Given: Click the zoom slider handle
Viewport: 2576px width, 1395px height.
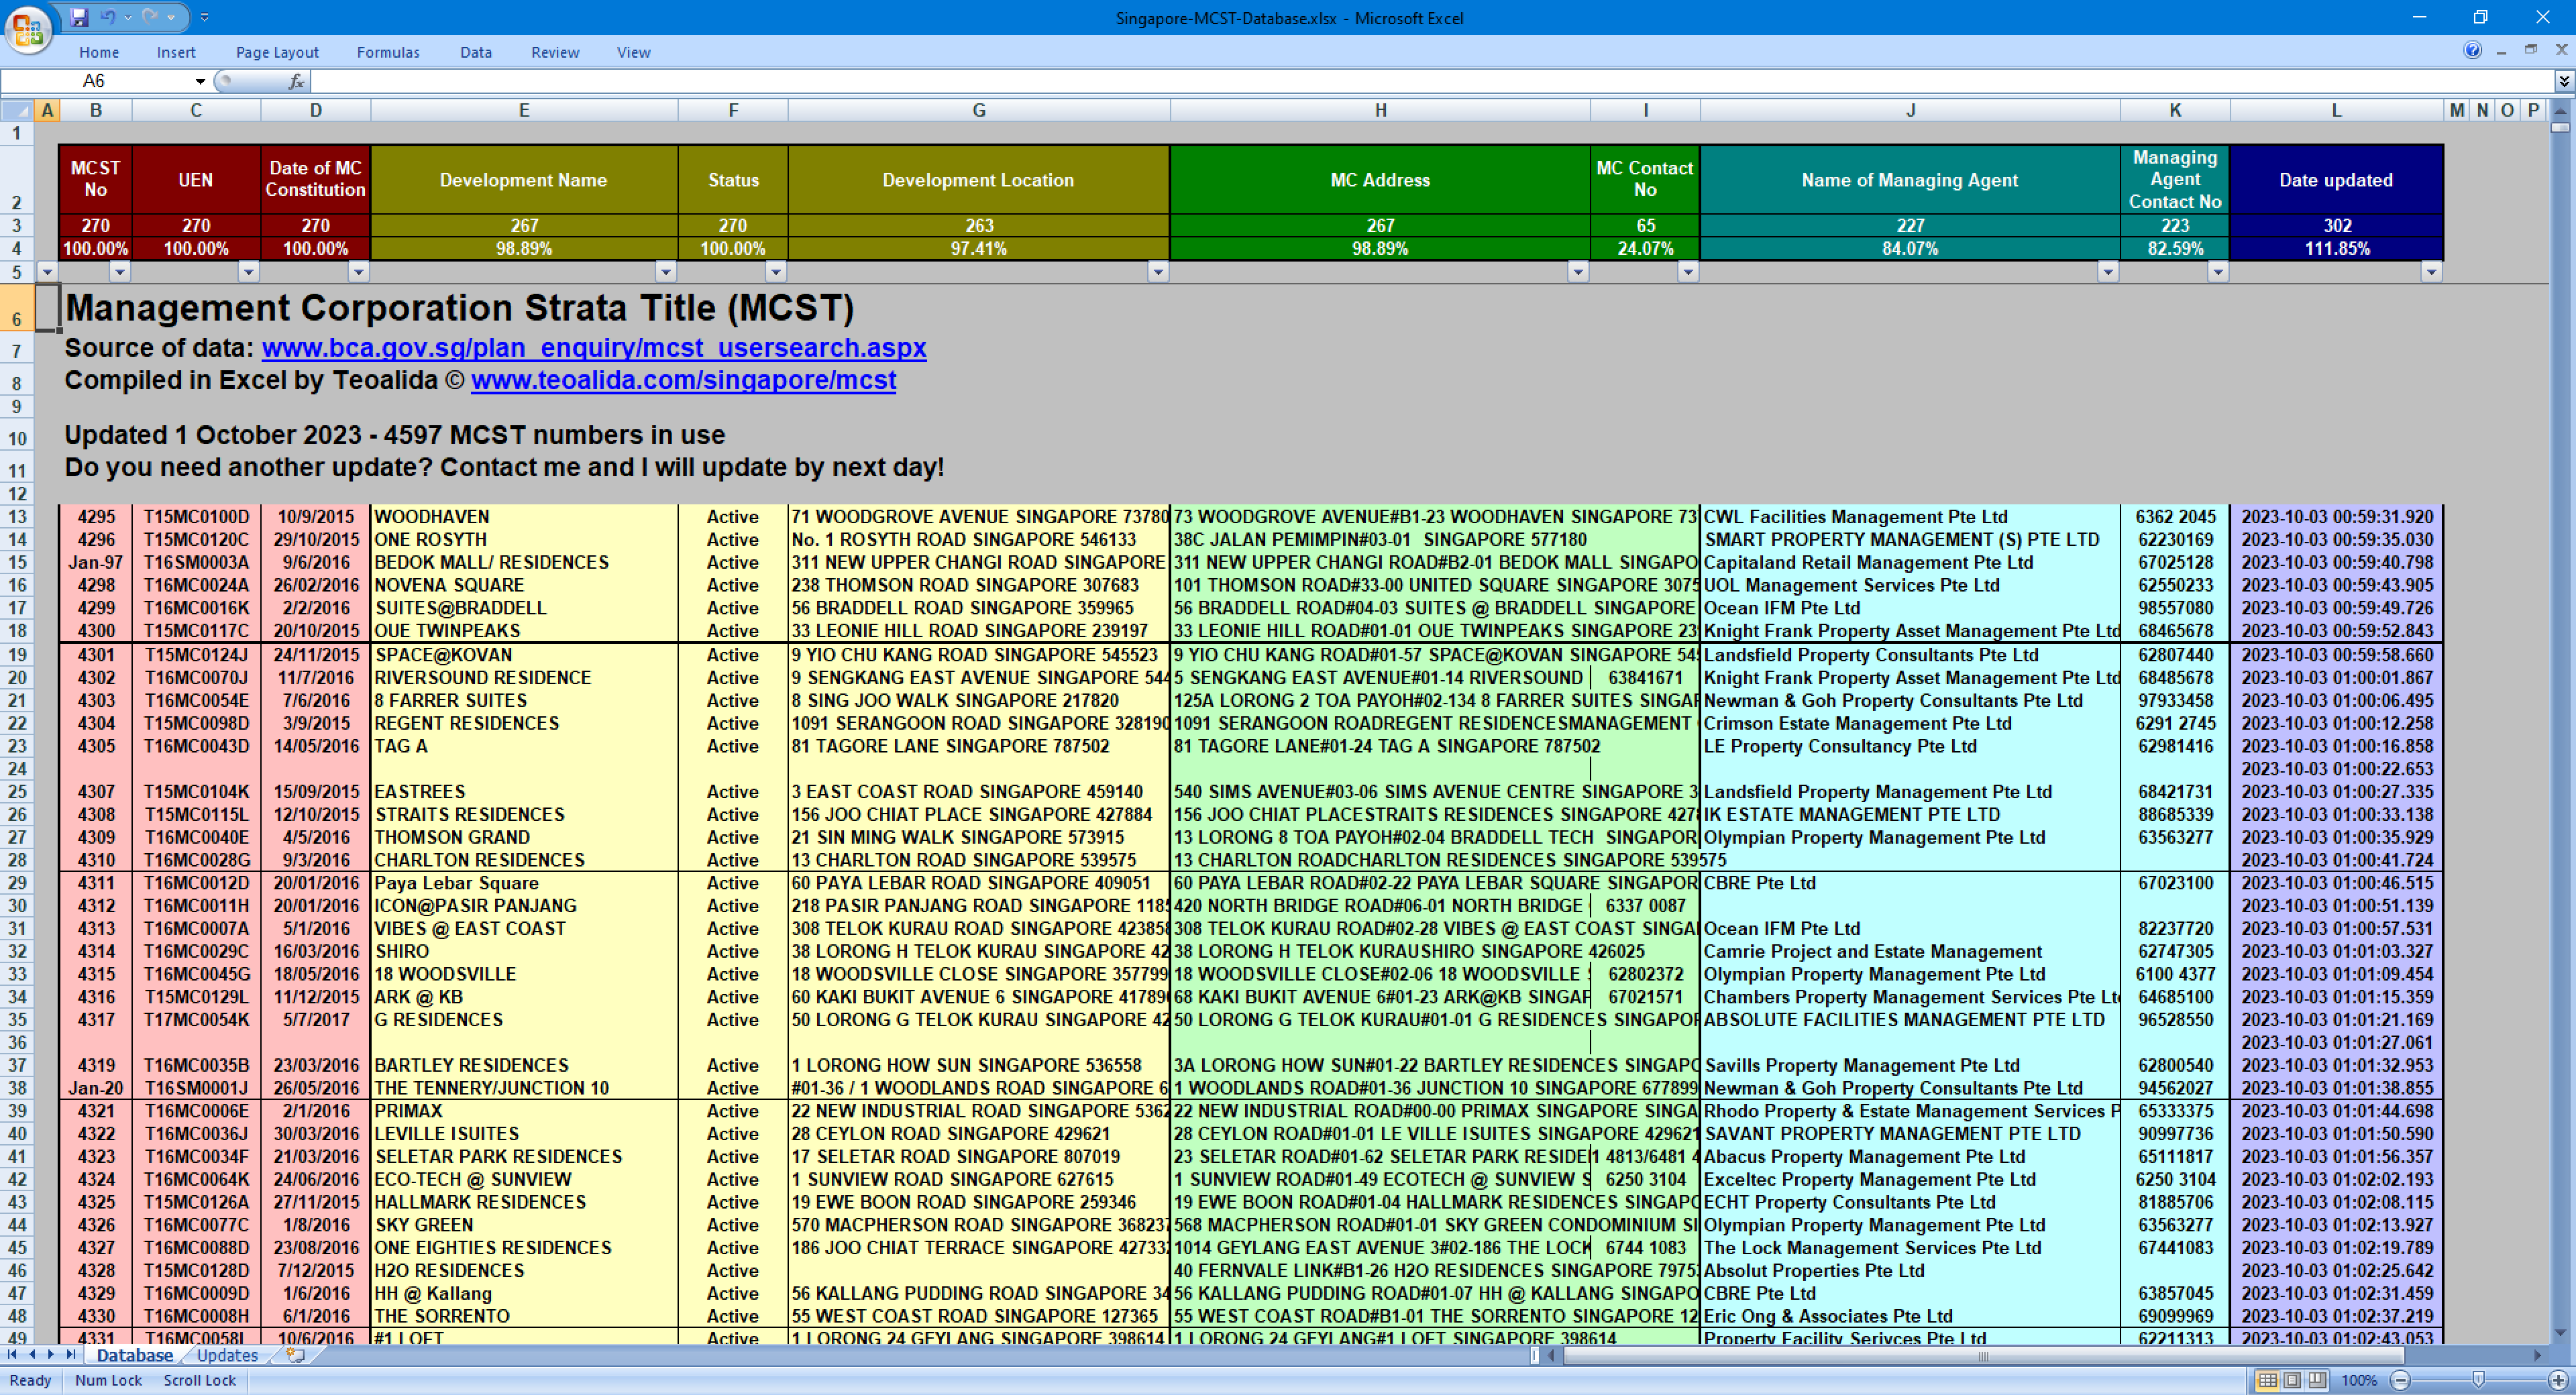Looking at the screenshot, I should tap(2478, 1380).
